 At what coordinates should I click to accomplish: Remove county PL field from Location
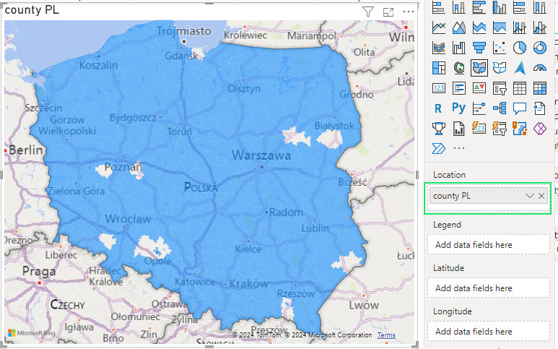[541, 196]
